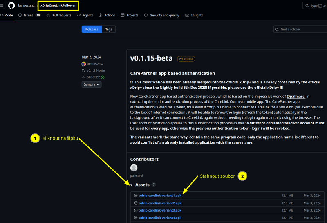Download xdrip-carelink-variant1.apk
This screenshot has height=223, width=327.
point(160,196)
